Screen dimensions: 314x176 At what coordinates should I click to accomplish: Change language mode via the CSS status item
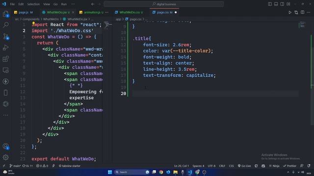pyautogui.click(x=231, y=166)
